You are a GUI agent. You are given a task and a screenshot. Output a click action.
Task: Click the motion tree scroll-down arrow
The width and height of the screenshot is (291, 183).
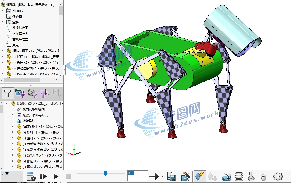coord(2,168)
